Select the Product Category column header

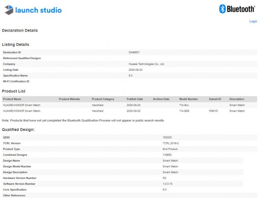(103, 99)
